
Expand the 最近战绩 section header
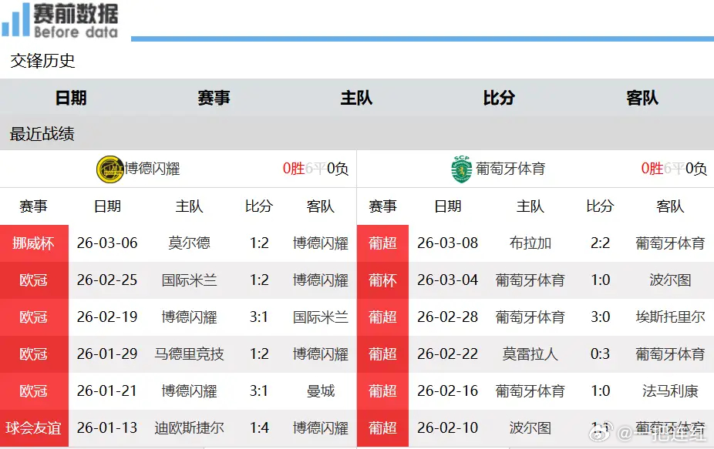[42, 134]
